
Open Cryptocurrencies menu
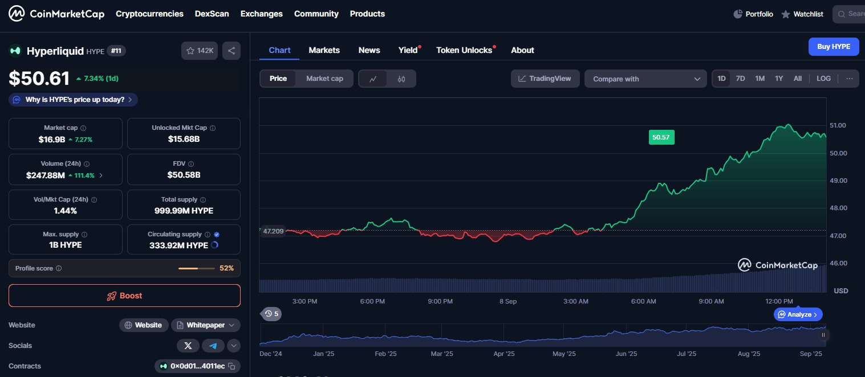pos(149,14)
